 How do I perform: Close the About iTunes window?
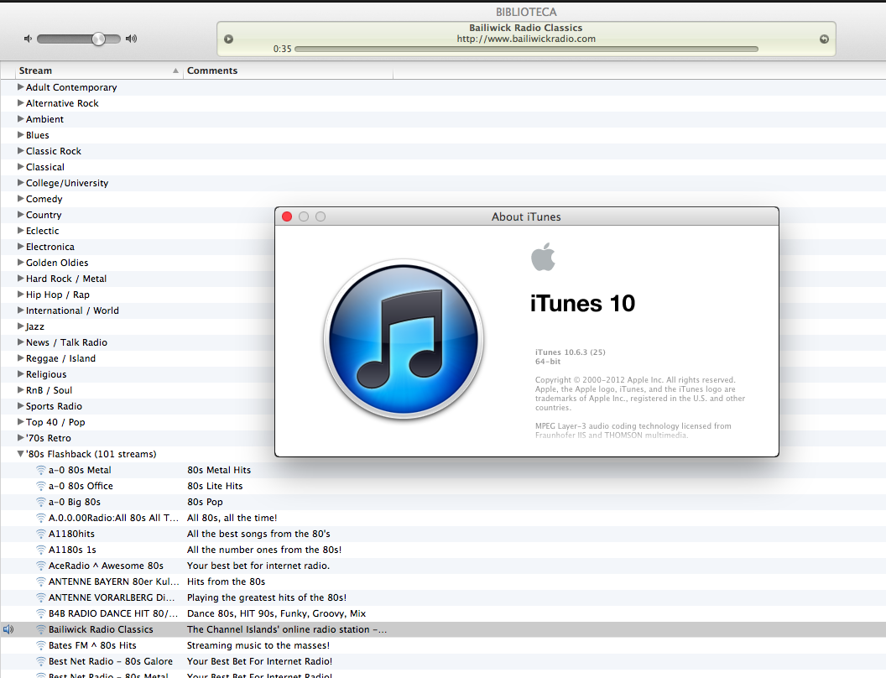click(287, 216)
